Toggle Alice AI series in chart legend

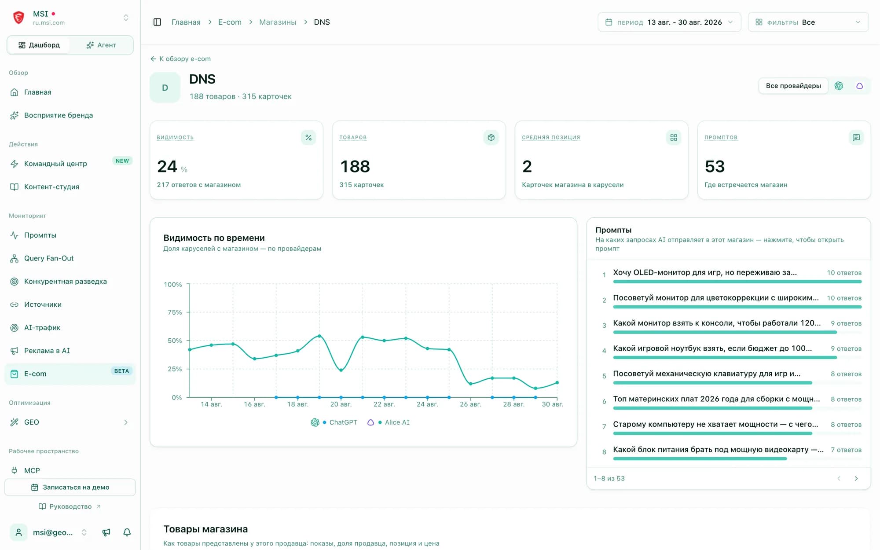[388, 422]
